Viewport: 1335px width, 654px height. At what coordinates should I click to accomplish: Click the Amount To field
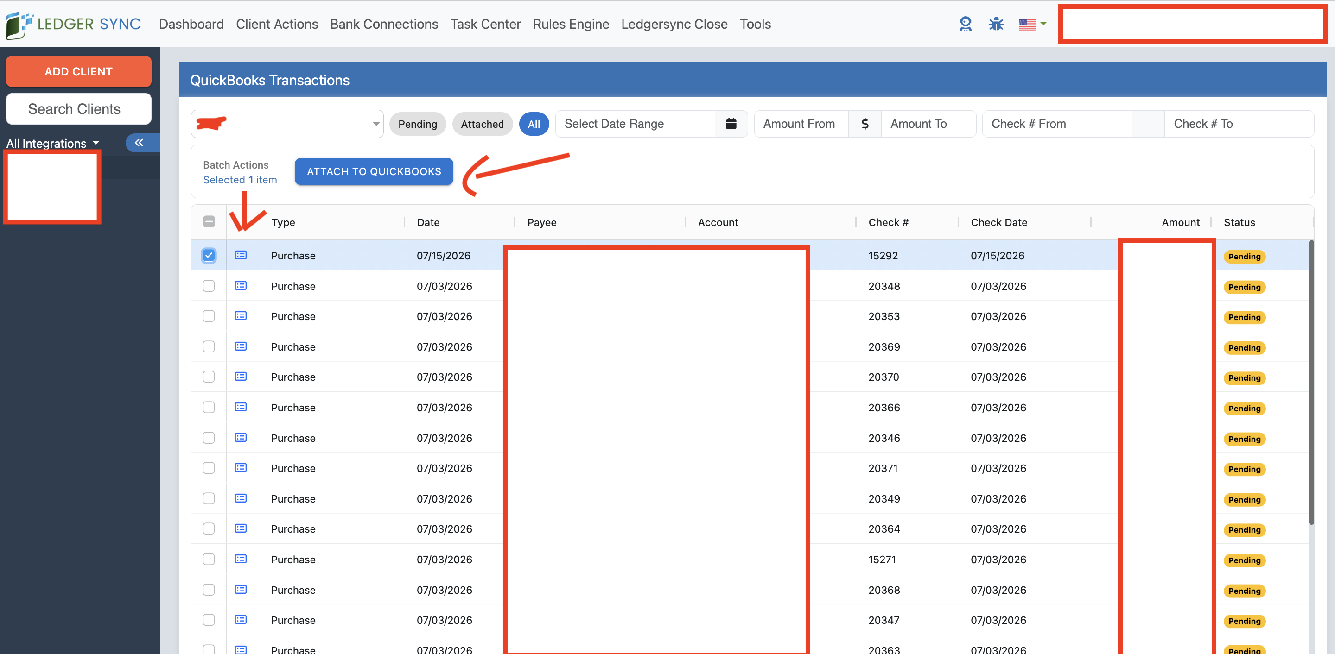928,124
